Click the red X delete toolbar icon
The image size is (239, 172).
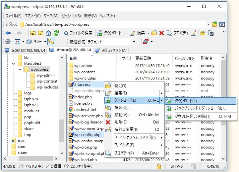tap(162, 33)
